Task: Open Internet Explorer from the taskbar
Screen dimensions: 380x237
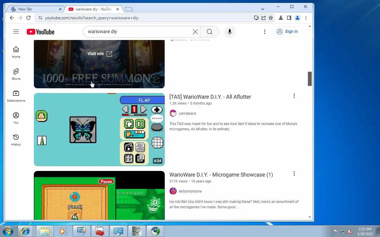Action: [x=26, y=231]
